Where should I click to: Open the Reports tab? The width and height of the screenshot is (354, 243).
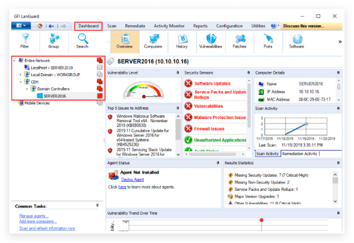pos(200,26)
